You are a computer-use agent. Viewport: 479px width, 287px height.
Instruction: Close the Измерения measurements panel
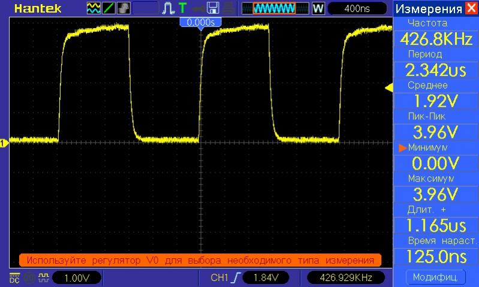coord(472,8)
